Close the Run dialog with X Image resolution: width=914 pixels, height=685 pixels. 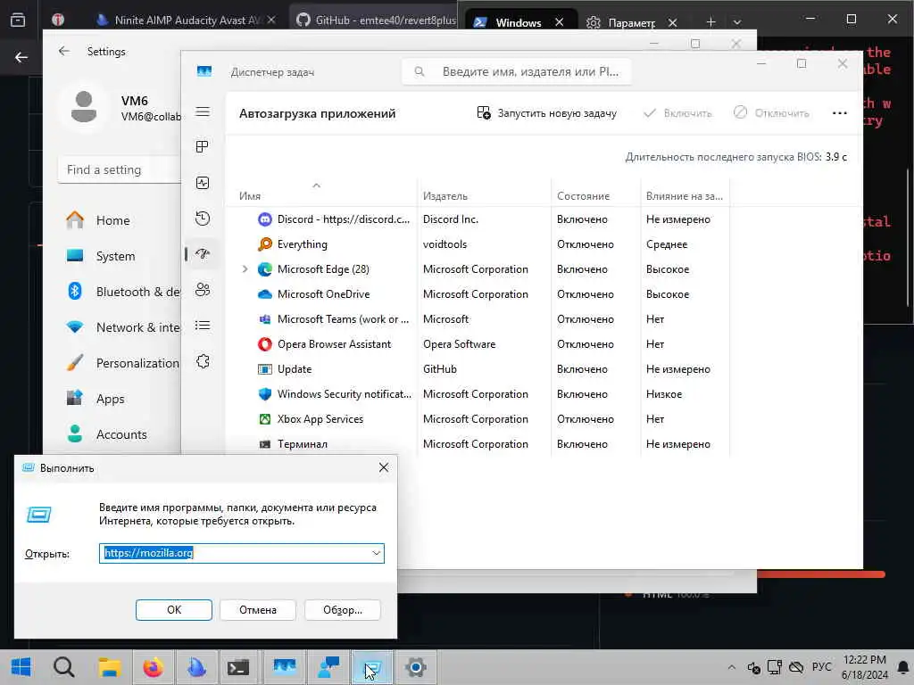click(383, 467)
